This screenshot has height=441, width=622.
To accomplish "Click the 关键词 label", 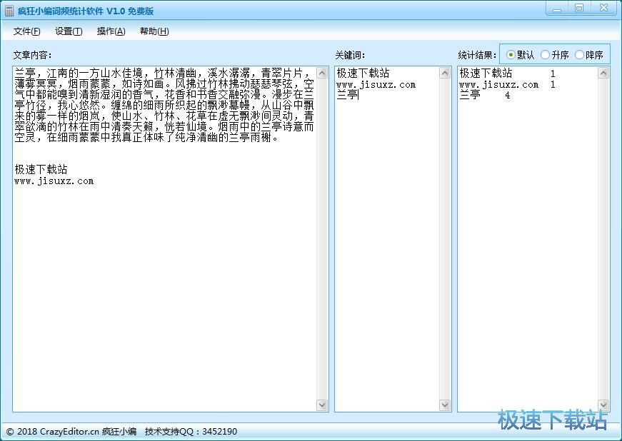I will point(350,55).
